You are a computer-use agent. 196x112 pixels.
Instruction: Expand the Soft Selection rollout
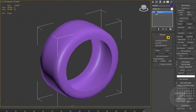click(x=185, y=62)
